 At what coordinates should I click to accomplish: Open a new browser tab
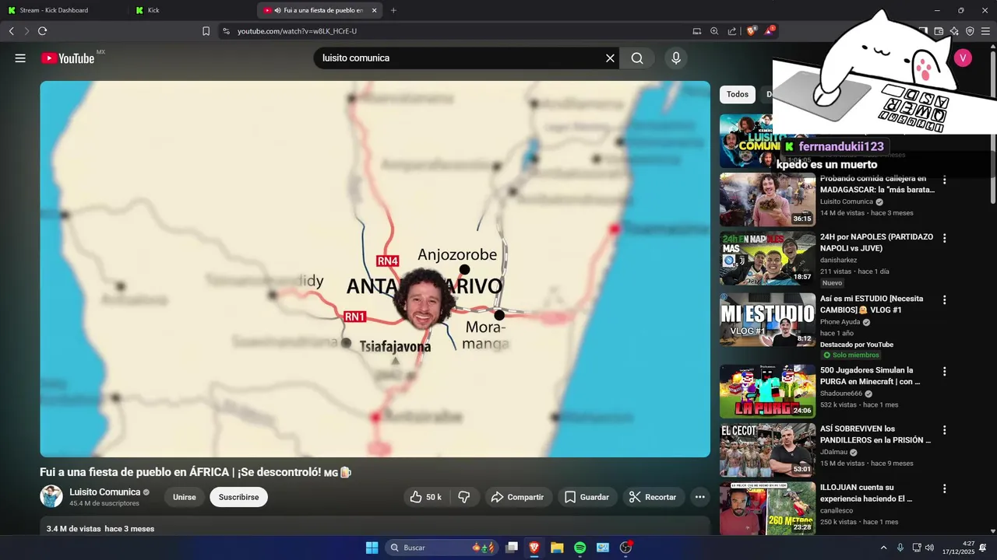(x=393, y=10)
